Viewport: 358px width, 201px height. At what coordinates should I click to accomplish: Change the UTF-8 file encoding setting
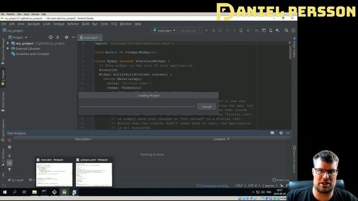pos(254,186)
